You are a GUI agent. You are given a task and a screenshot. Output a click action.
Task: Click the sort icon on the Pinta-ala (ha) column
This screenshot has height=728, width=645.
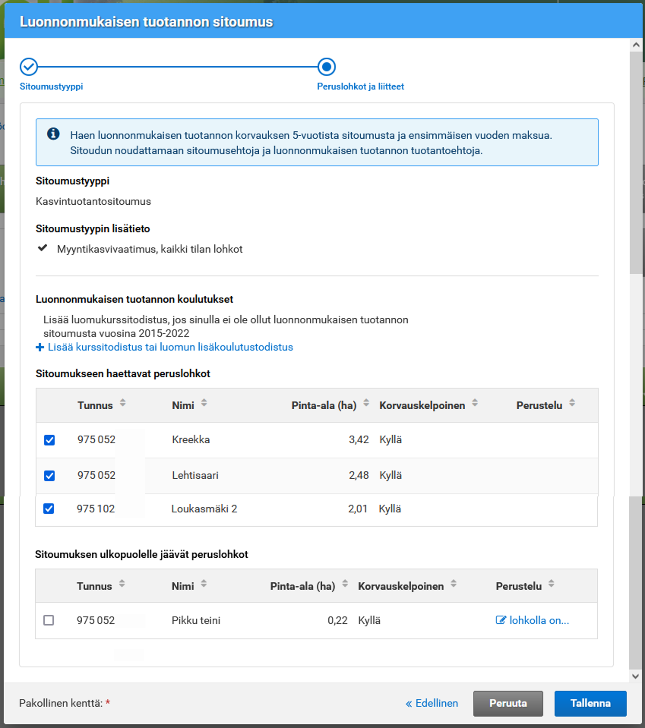[x=366, y=404]
